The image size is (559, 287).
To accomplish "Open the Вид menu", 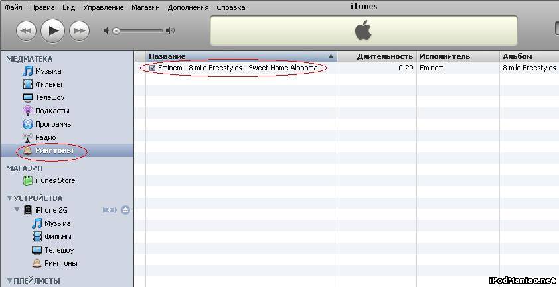I will coord(68,7).
